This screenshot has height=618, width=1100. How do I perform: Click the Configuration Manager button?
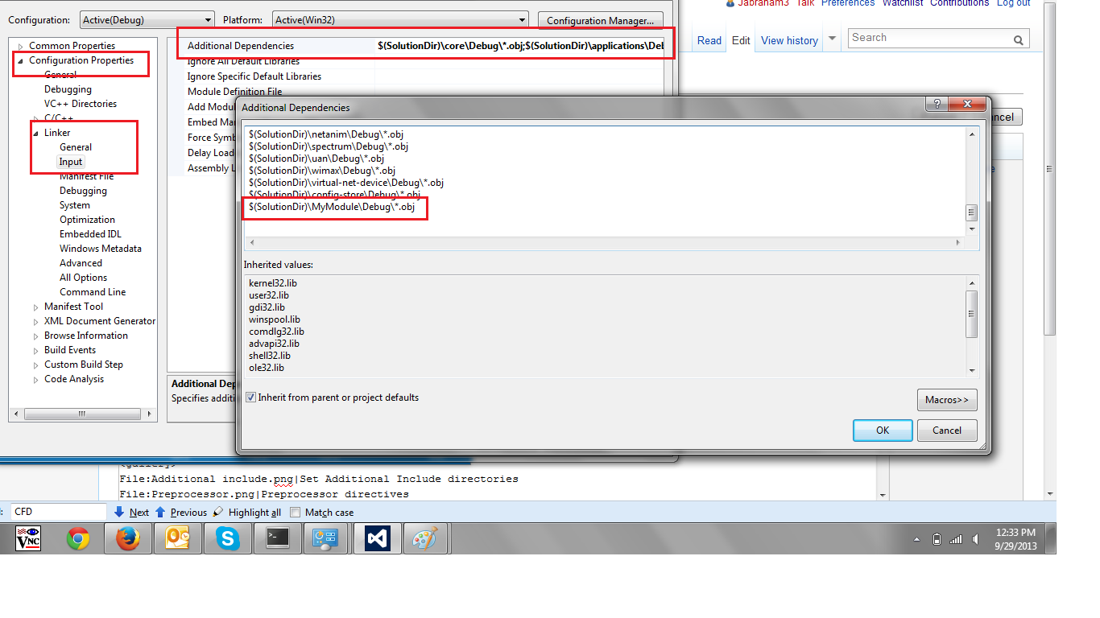coord(599,21)
